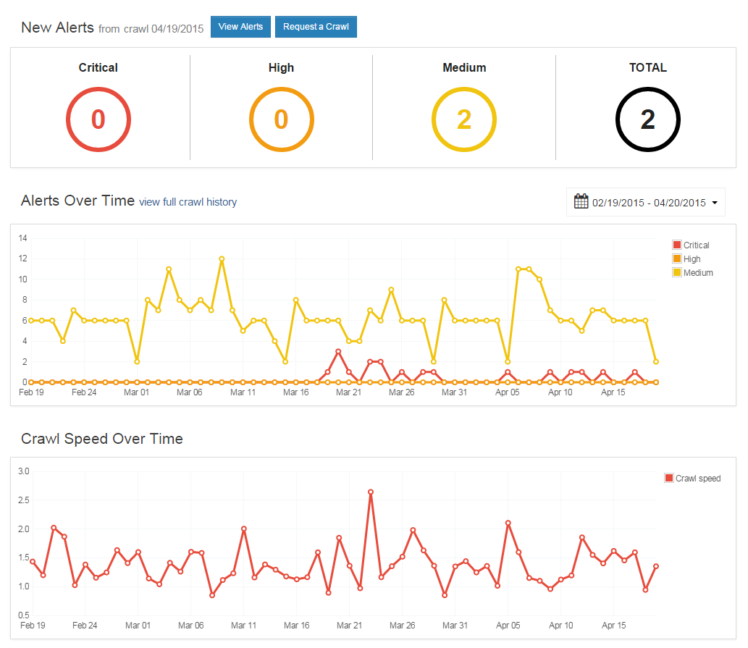
Task: Request a Crawl using the blue button
Action: point(316,27)
